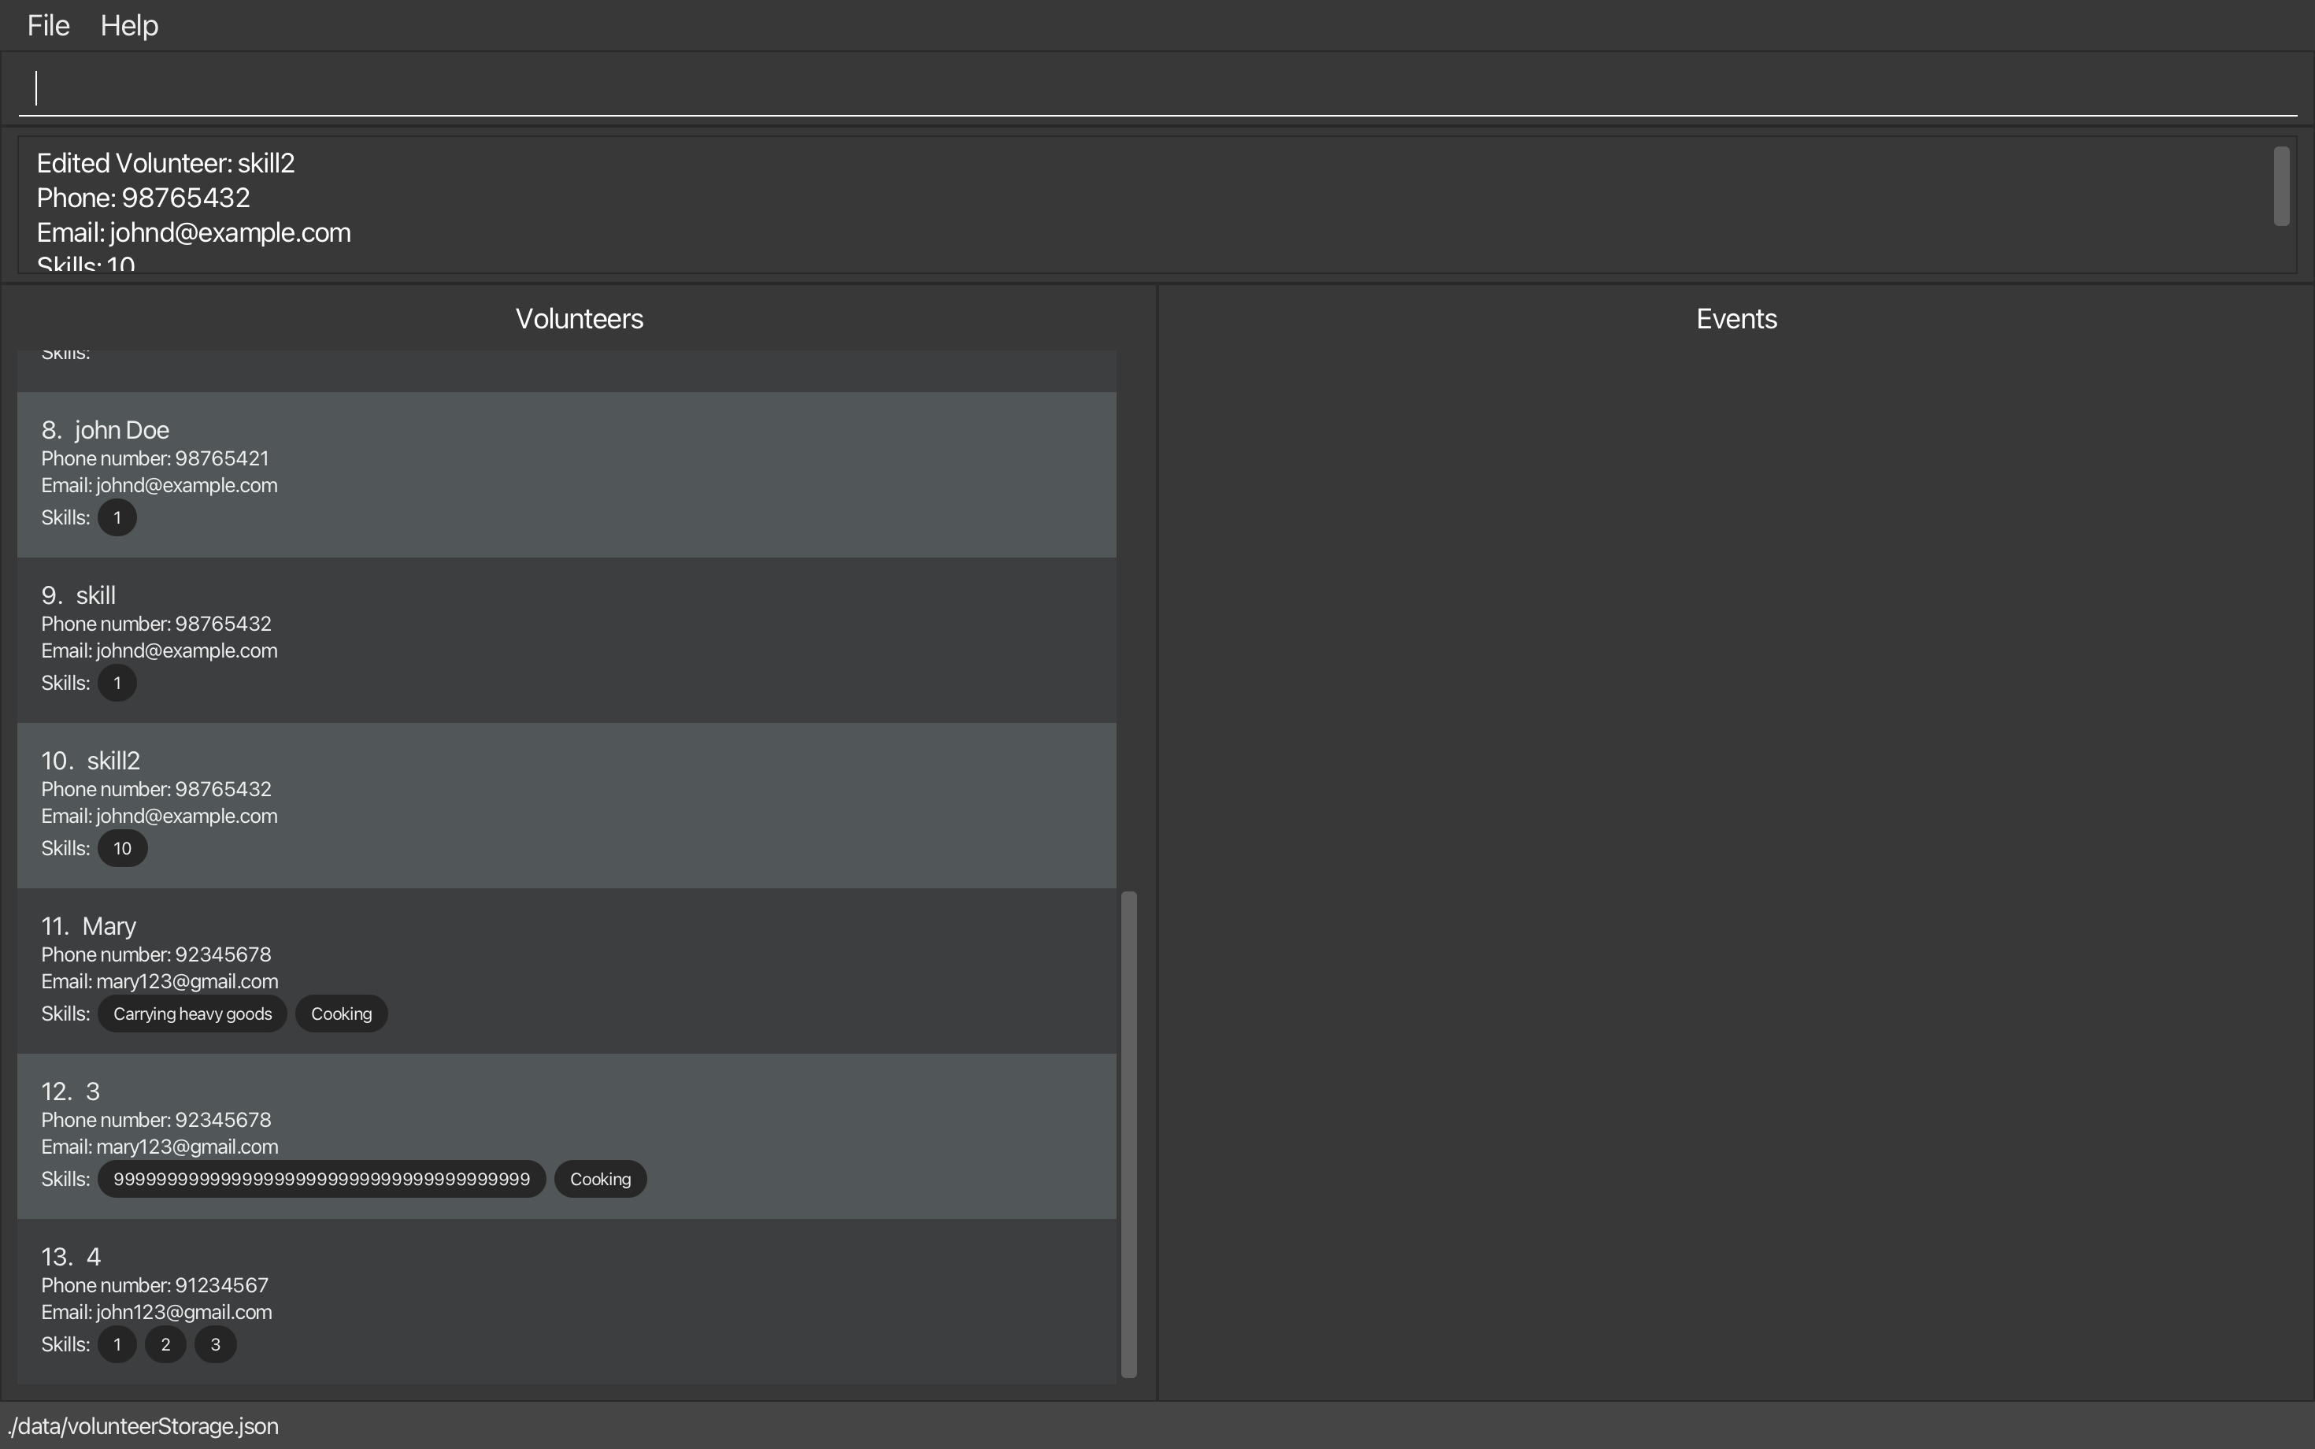The image size is (2315, 1449).
Task: Click skill tag 1 under john Doe
Action: click(117, 517)
